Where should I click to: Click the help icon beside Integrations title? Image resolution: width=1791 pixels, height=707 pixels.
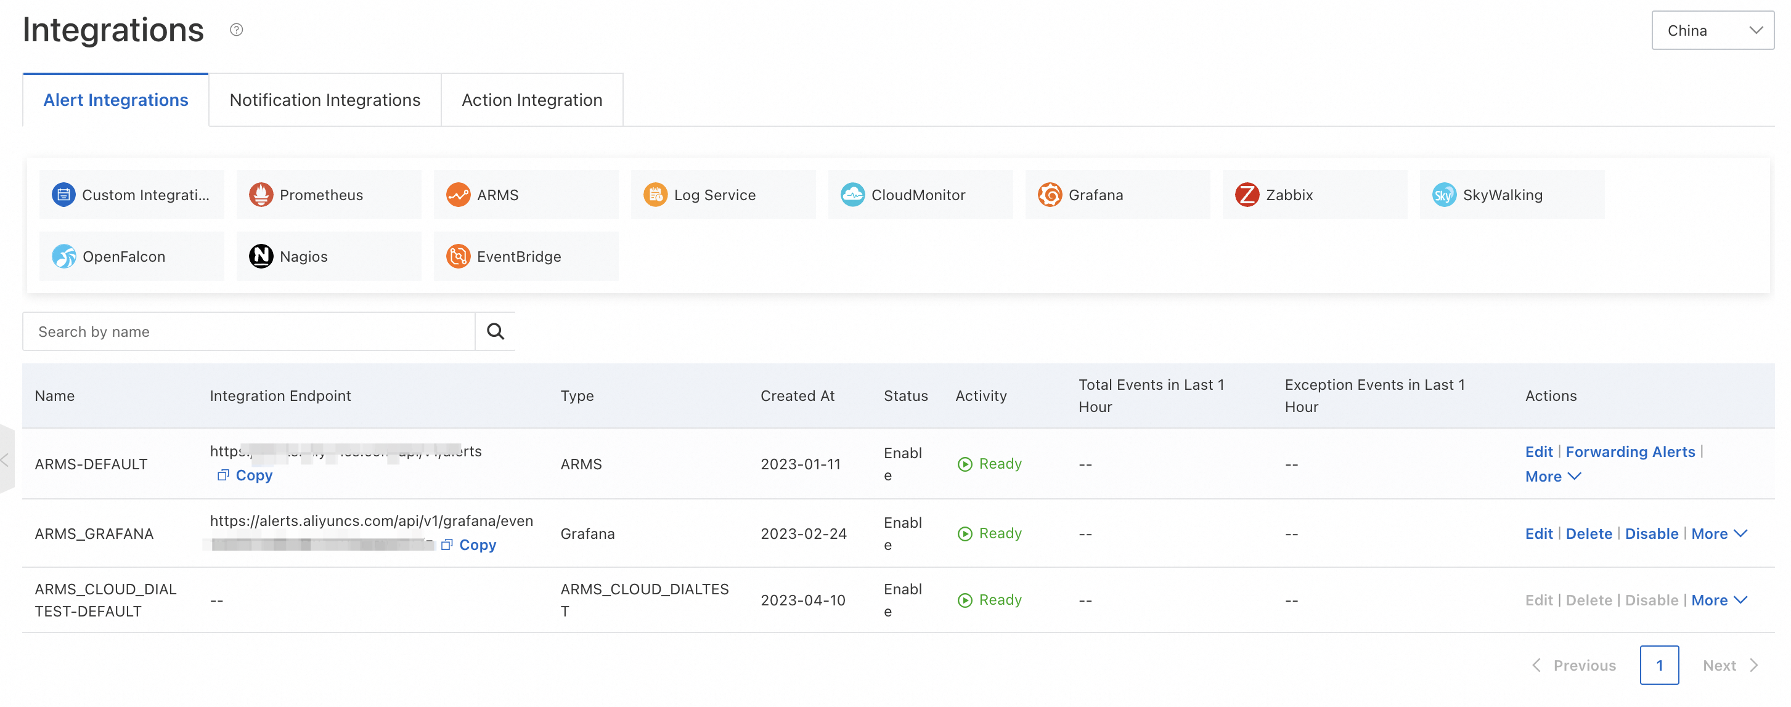coord(235,29)
